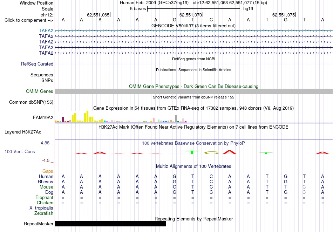
Task: Click the 'GENCODE V50lift37 (3 items filtered out)' title
Action: pyautogui.click(x=193, y=26)
